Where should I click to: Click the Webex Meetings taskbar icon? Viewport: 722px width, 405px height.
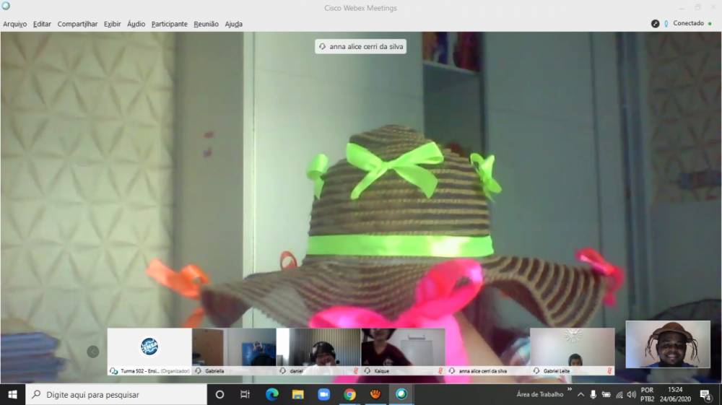point(401,394)
